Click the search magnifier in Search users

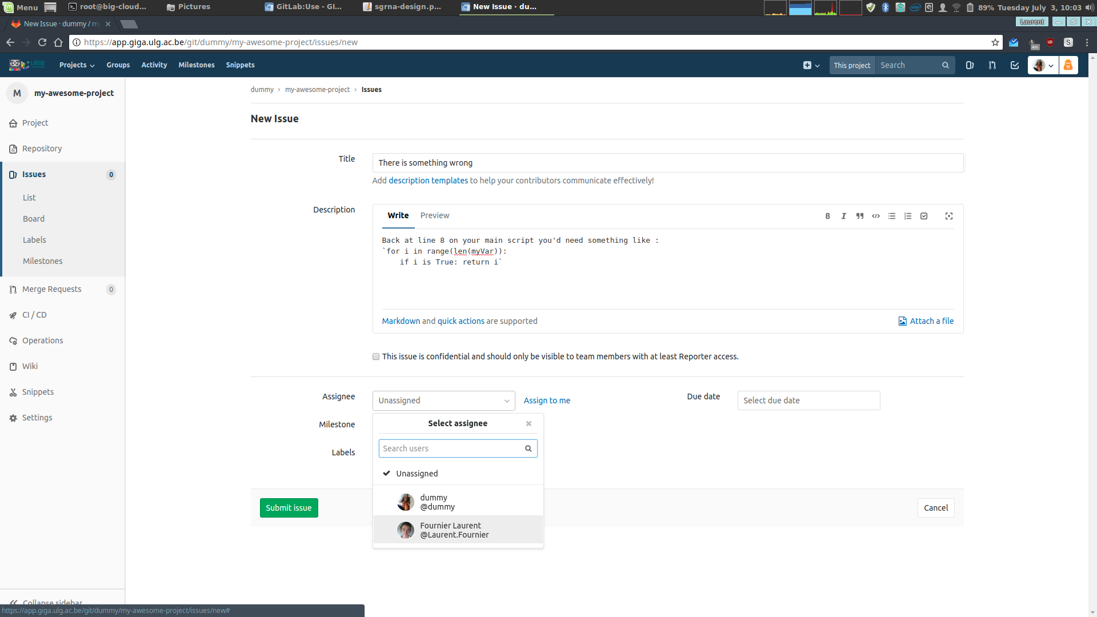(x=528, y=448)
